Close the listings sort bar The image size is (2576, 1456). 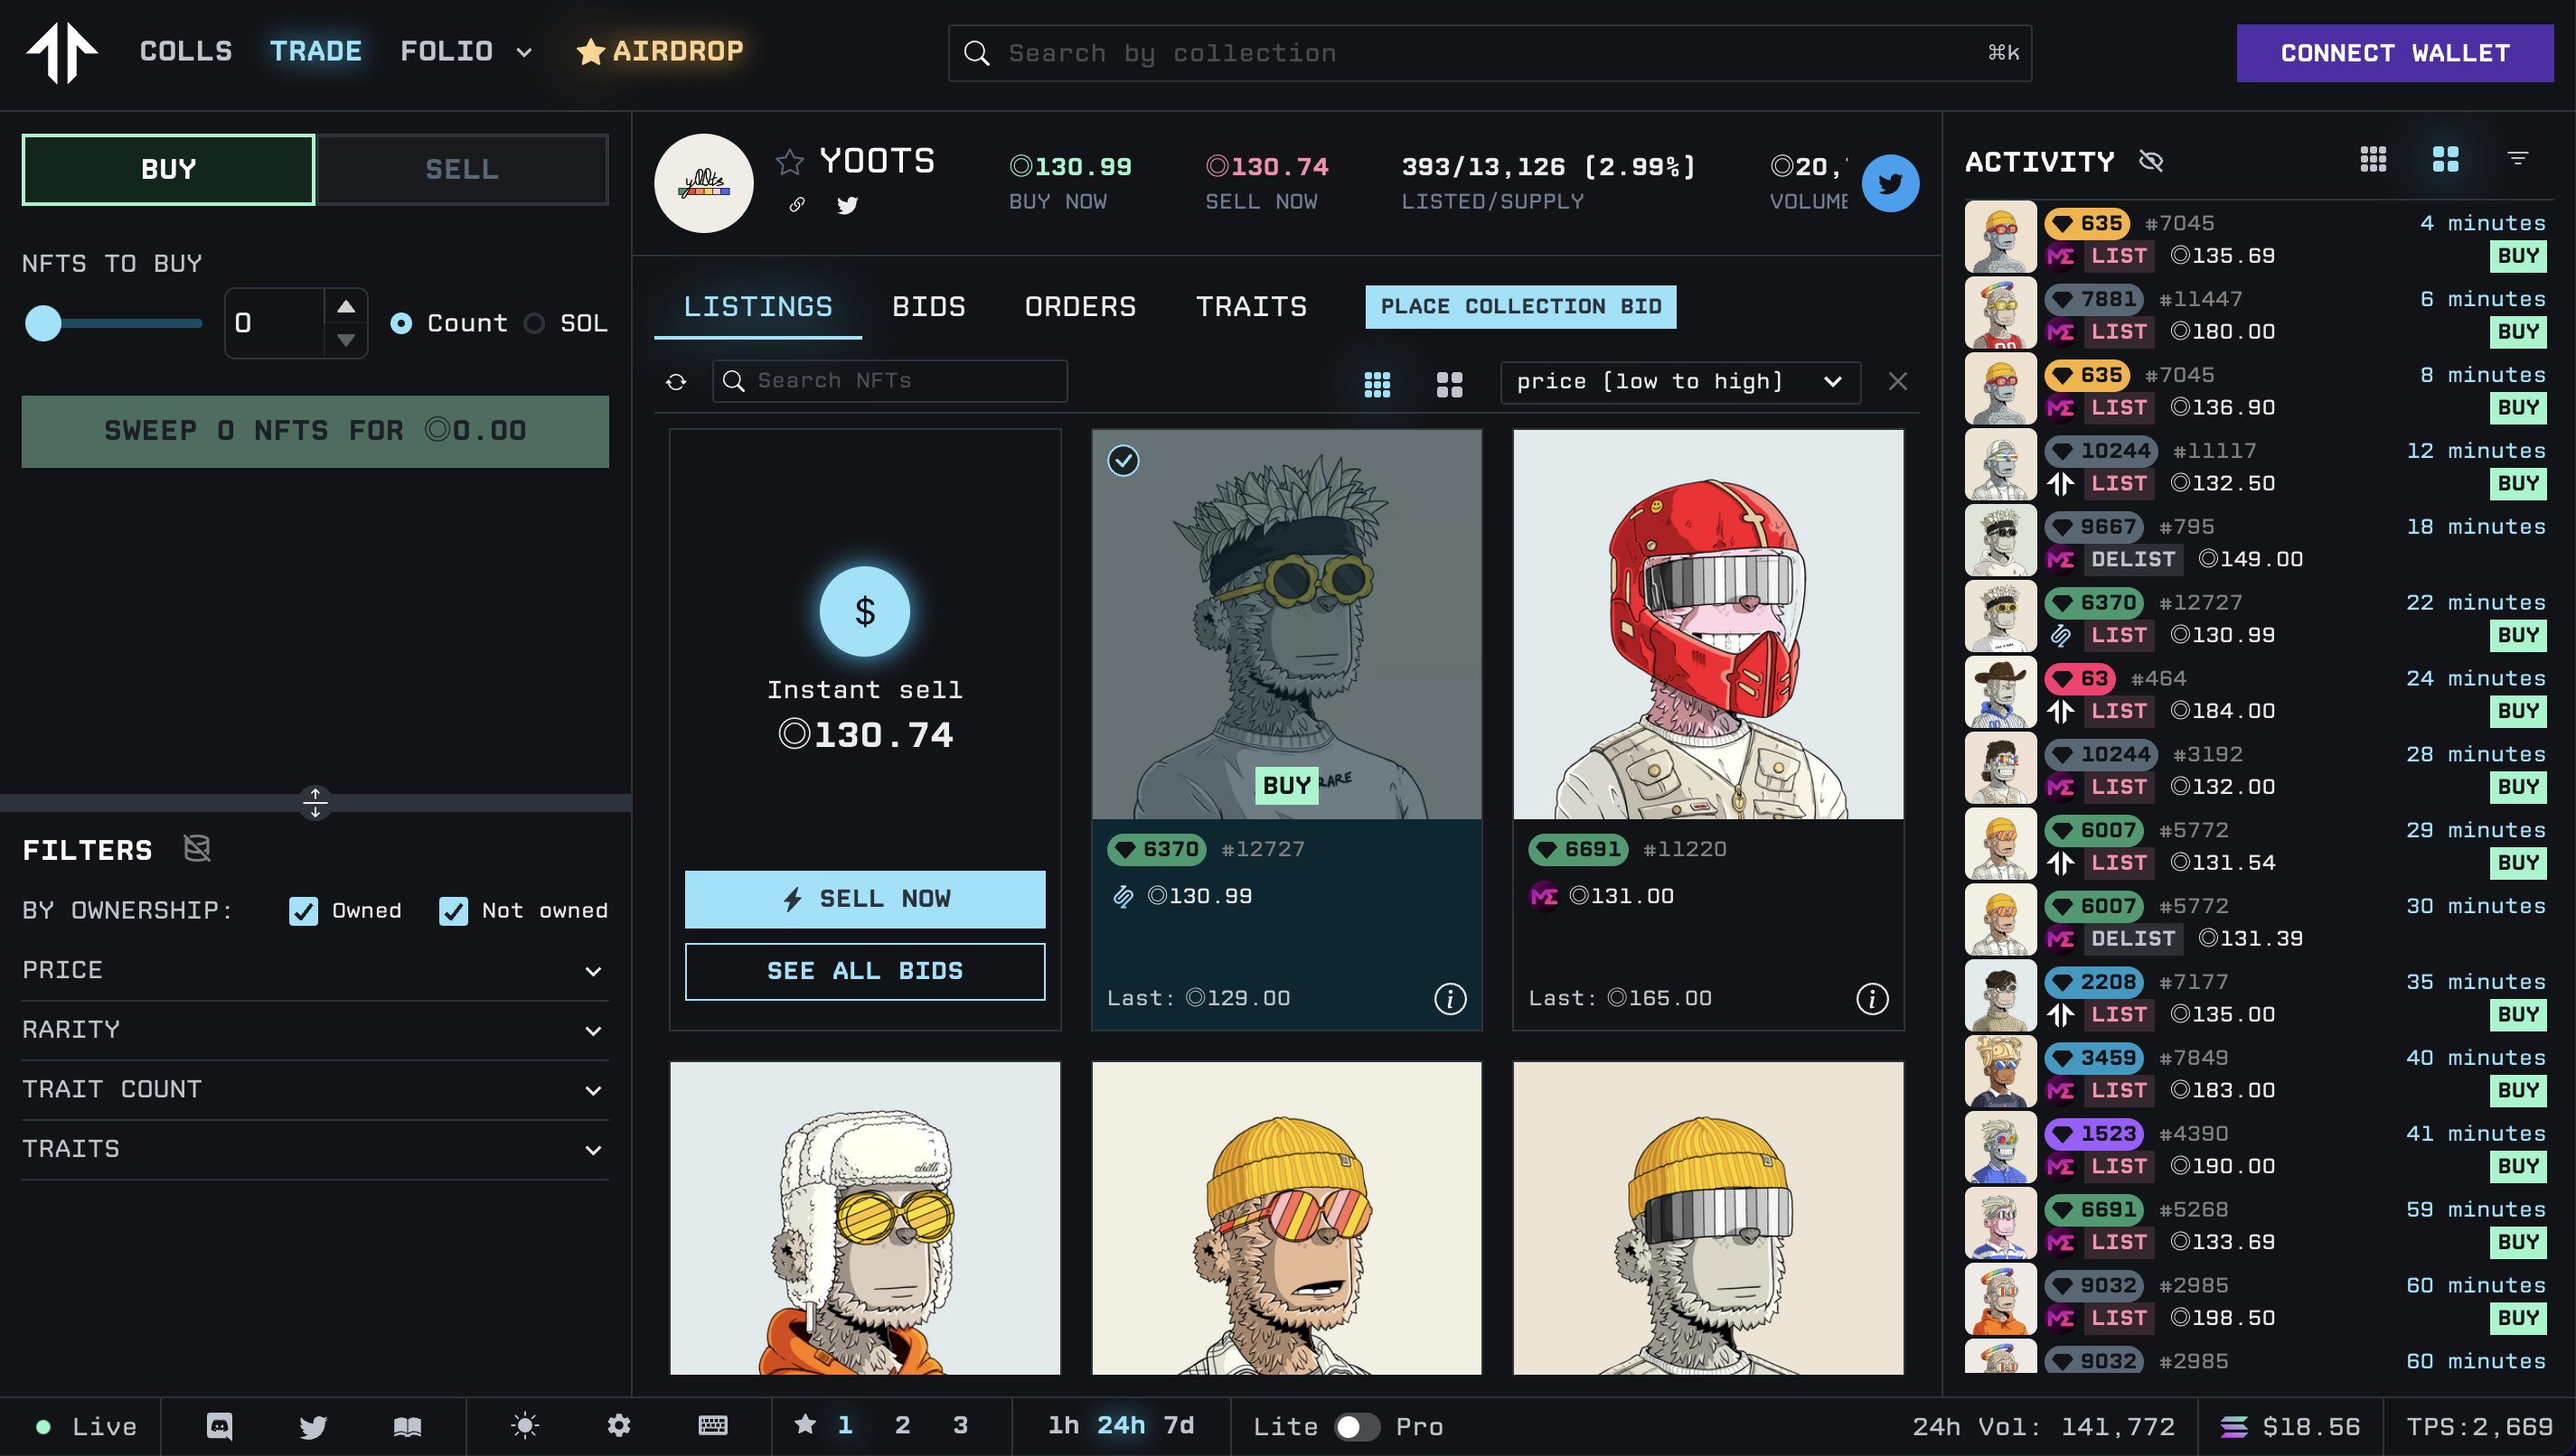pyautogui.click(x=1898, y=381)
